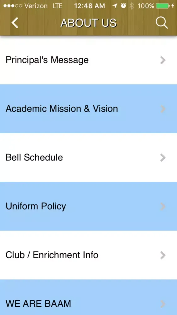Expand the WE ARE BAAM chevron

point(163,304)
